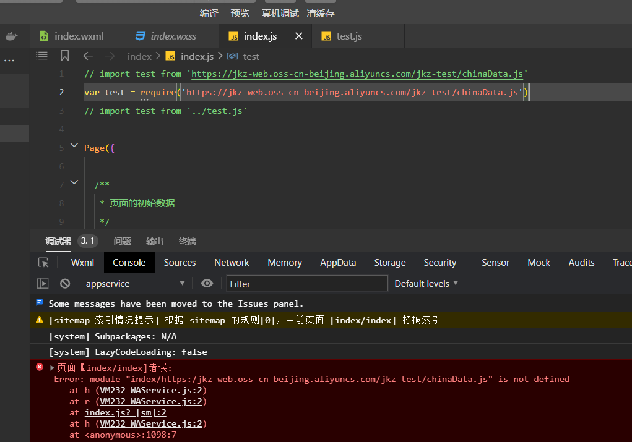Click the 真机调试 button
The width and height of the screenshot is (632, 442).
pos(280,13)
